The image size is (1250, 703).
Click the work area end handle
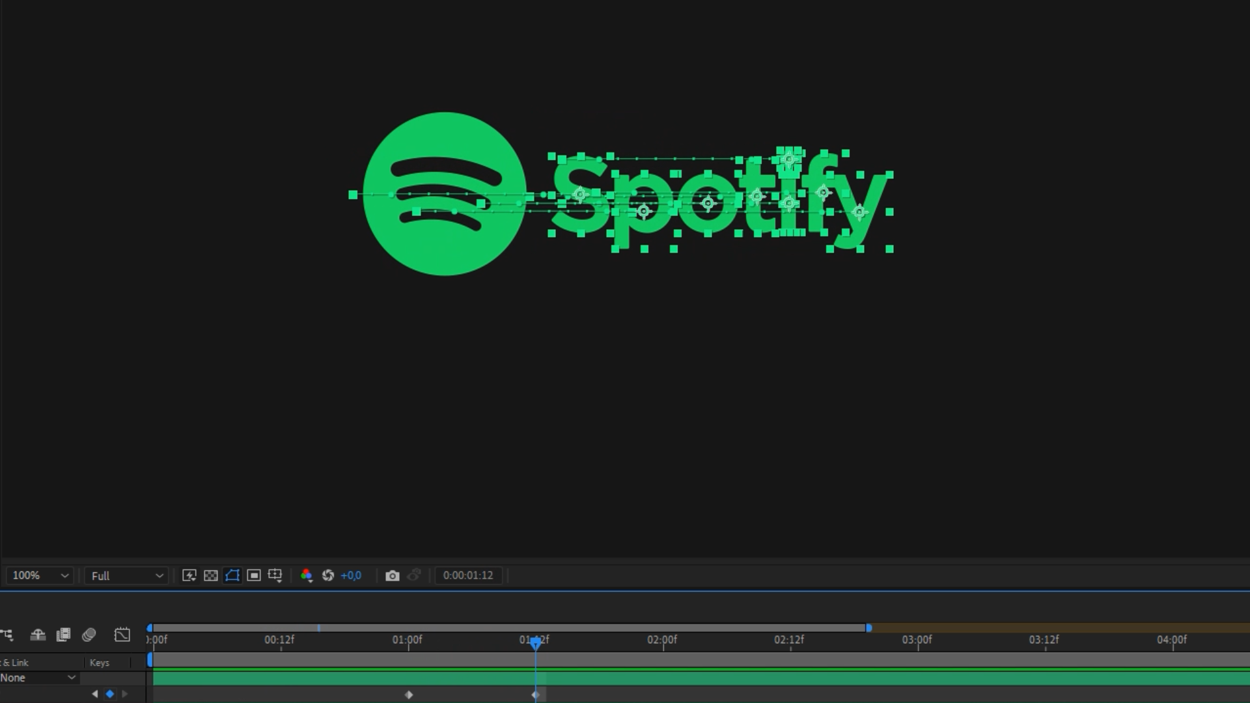tap(868, 628)
